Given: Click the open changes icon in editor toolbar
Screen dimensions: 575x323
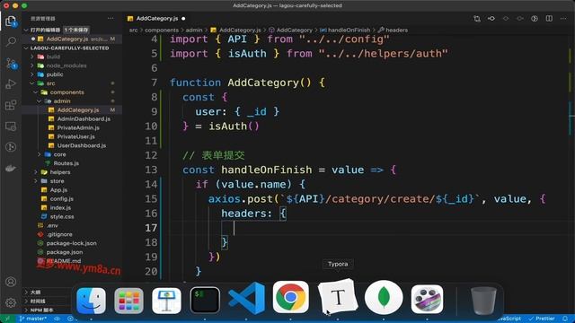Looking at the screenshot, I should tap(477, 18).
